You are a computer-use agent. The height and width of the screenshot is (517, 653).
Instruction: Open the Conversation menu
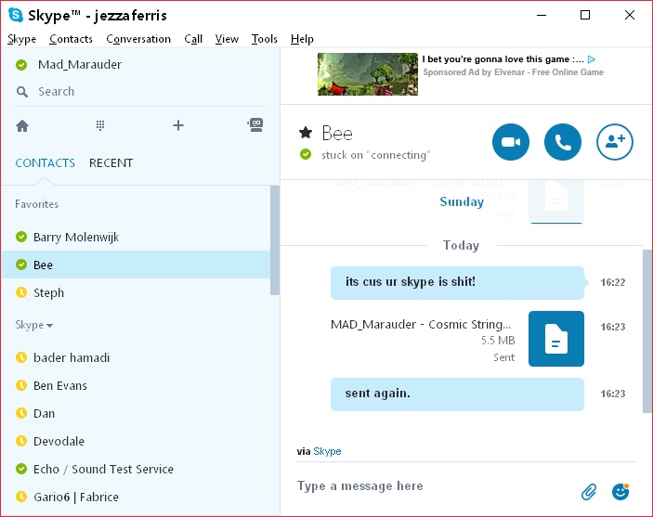(x=138, y=39)
